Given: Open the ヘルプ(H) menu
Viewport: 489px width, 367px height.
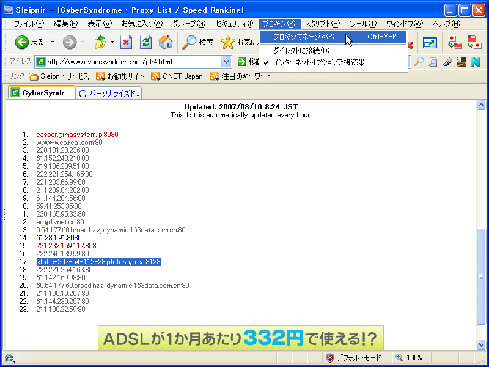Looking at the screenshot, I should pos(446,24).
